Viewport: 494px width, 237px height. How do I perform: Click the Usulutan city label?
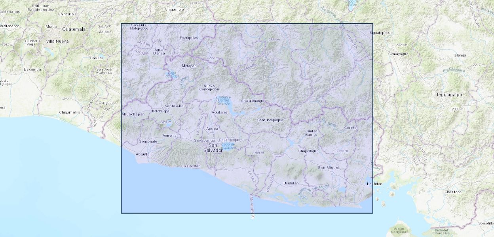[x=291, y=183]
